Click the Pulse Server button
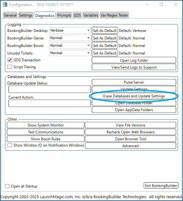 pyautogui.click(x=134, y=82)
